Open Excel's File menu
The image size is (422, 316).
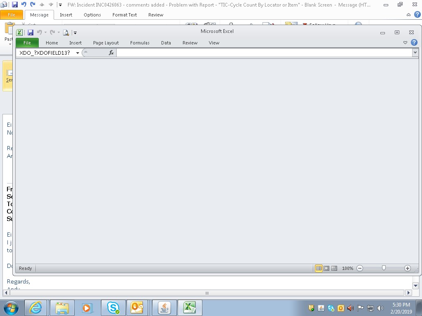[x=27, y=42]
